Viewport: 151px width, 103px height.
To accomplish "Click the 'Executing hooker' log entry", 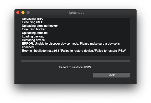I will click(34, 29).
